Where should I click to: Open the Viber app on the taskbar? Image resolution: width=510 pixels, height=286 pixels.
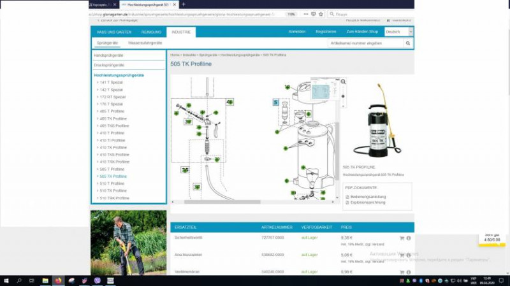(98, 280)
